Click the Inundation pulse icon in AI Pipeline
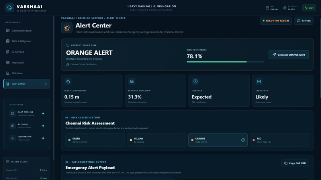 [12, 138]
